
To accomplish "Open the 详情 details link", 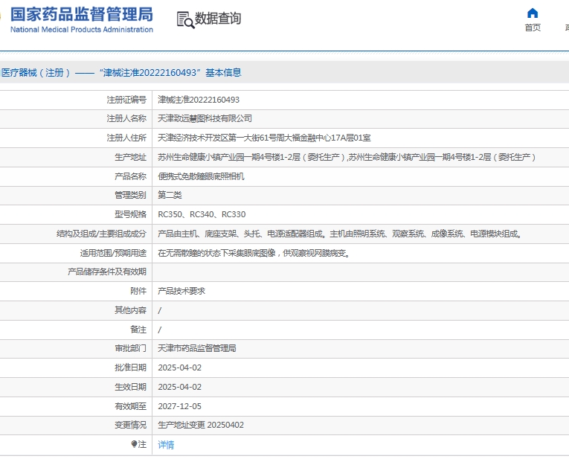I will (166, 444).
